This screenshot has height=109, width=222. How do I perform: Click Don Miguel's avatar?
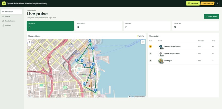[161, 61]
